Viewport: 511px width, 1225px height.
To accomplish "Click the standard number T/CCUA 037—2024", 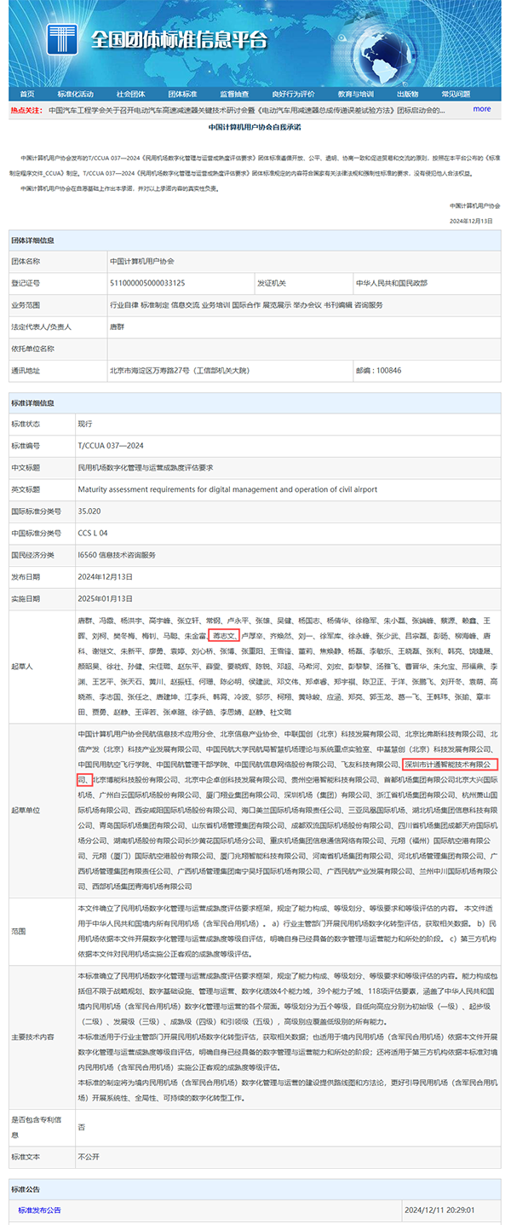I will pos(111,445).
